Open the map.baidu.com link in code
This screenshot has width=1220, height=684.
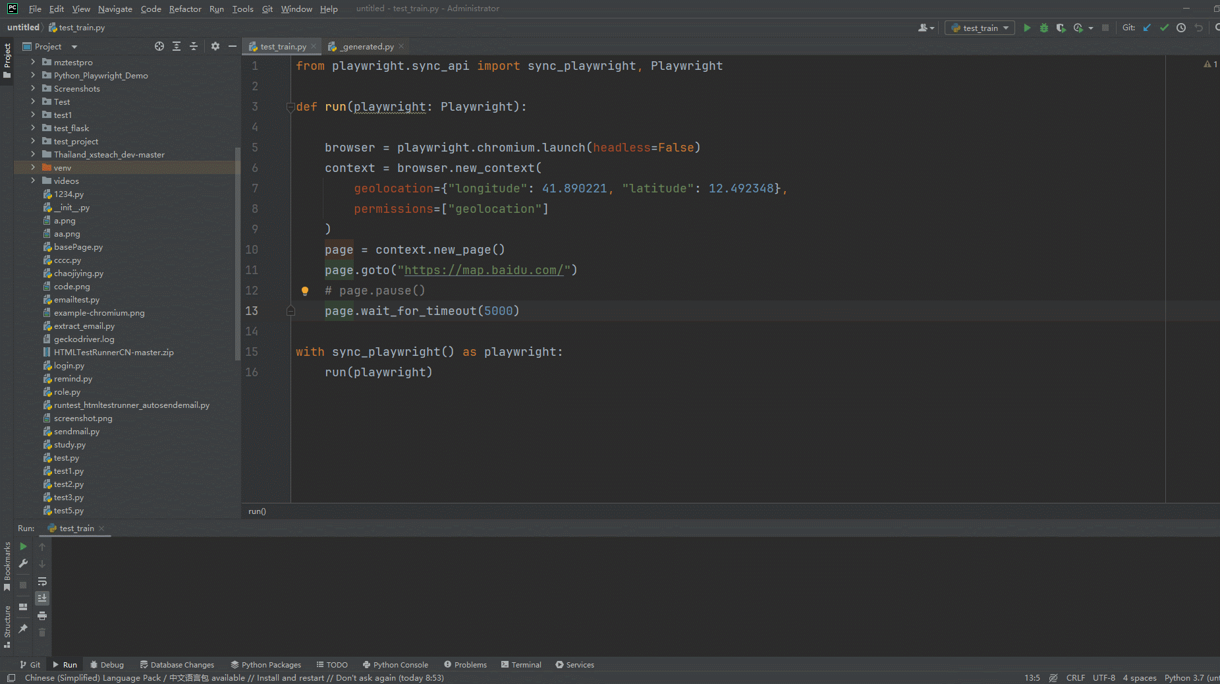(x=484, y=270)
